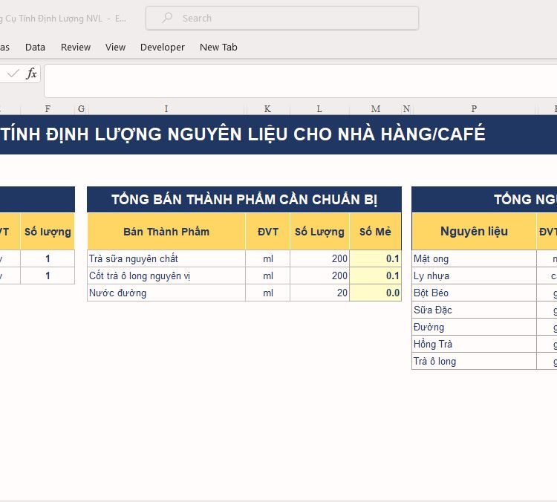Open the View ribbon tab
Screen dimensions: 557x502
click(115, 47)
